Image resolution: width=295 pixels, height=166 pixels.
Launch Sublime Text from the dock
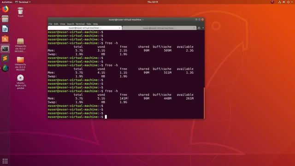tap(5, 59)
